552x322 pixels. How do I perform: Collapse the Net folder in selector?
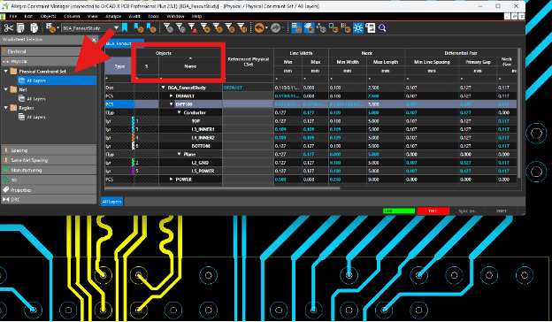(6, 89)
